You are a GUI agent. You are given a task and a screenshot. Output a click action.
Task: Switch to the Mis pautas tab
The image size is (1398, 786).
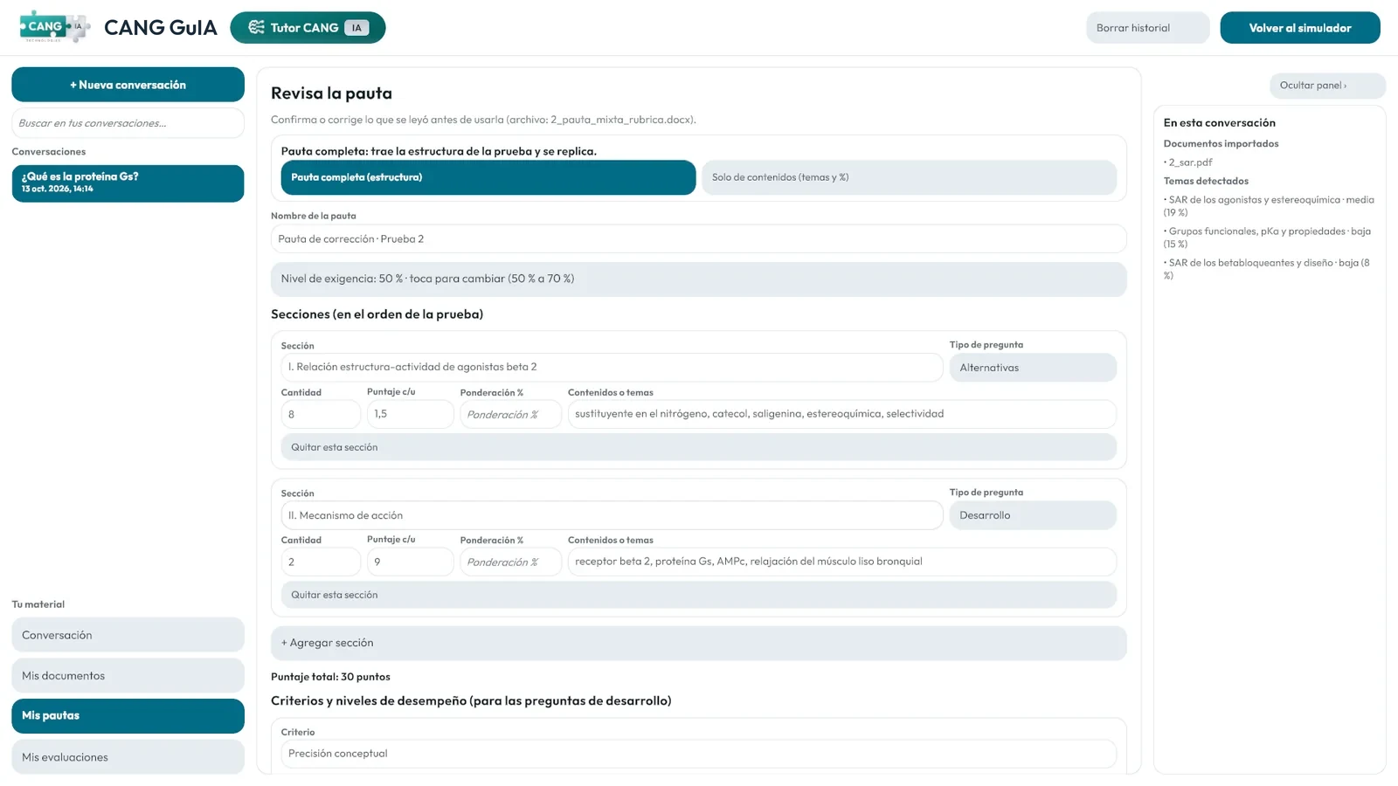pyautogui.click(x=128, y=716)
